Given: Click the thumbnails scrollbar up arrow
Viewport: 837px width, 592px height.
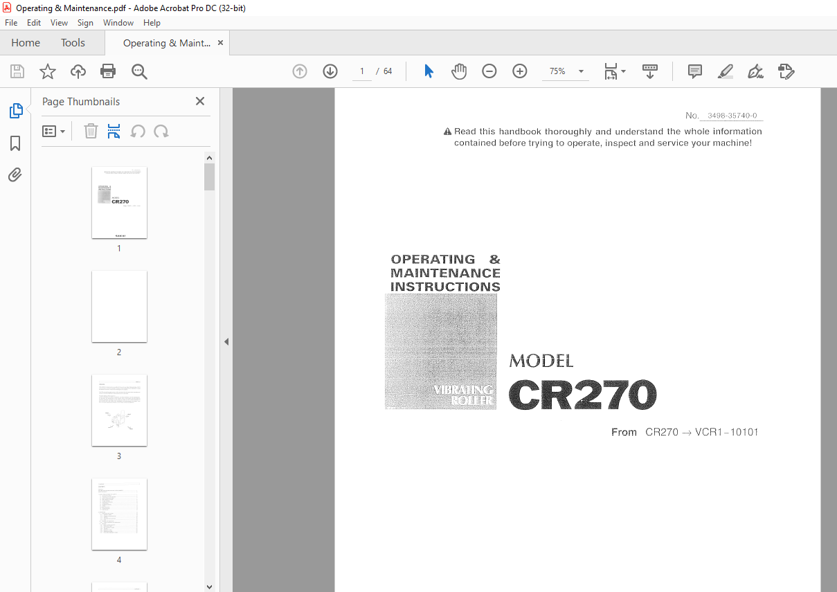Looking at the screenshot, I should [210, 157].
